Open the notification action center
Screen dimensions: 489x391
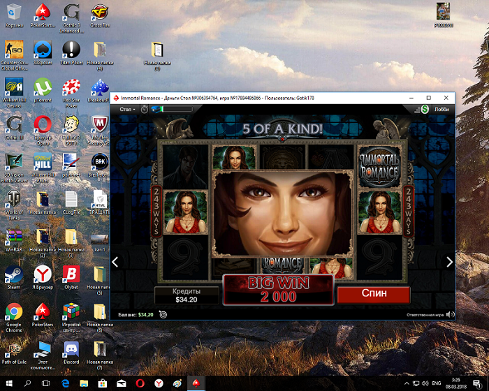click(x=477, y=383)
